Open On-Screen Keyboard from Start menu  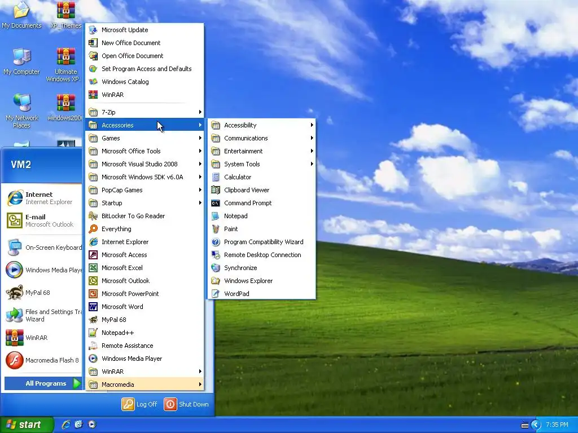(x=43, y=248)
